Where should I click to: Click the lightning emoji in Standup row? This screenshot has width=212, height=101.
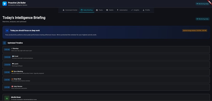click(12, 49)
